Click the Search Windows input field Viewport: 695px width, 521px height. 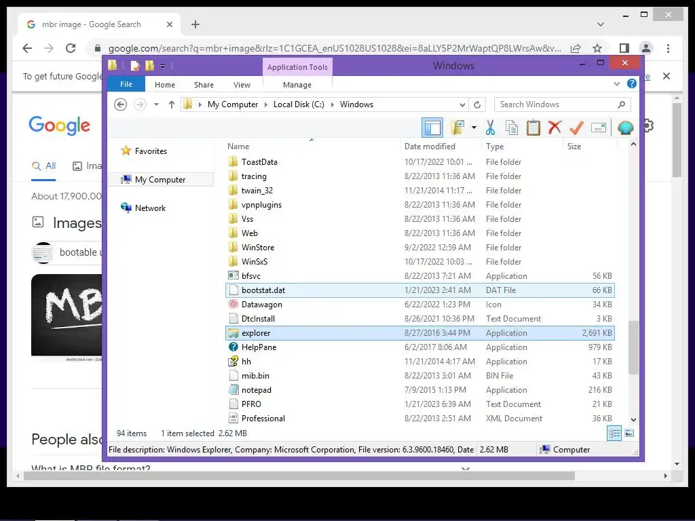(562, 104)
